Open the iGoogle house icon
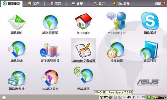Screen dimensions: 167x100 pos(83,24)
